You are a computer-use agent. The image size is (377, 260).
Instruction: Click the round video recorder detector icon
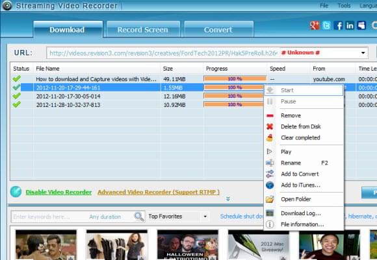[16, 192]
